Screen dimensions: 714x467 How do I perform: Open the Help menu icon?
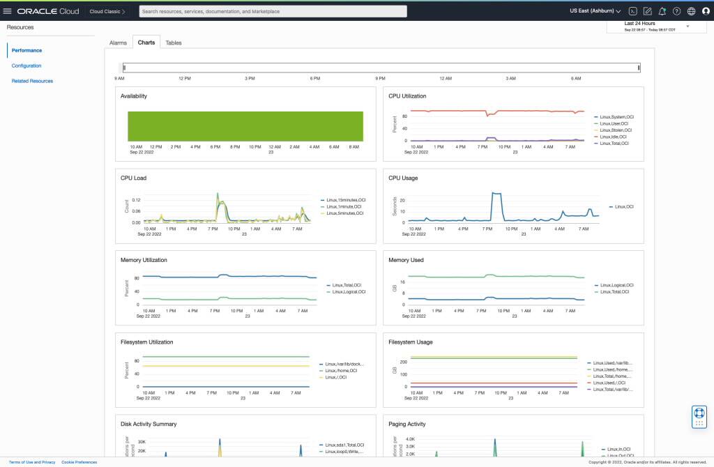click(675, 11)
